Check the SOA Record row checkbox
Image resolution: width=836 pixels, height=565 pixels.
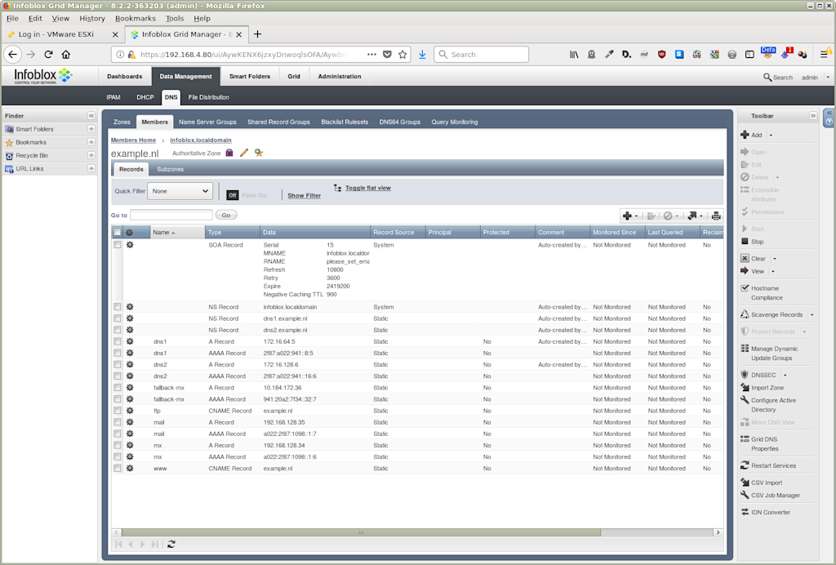[x=118, y=245]
